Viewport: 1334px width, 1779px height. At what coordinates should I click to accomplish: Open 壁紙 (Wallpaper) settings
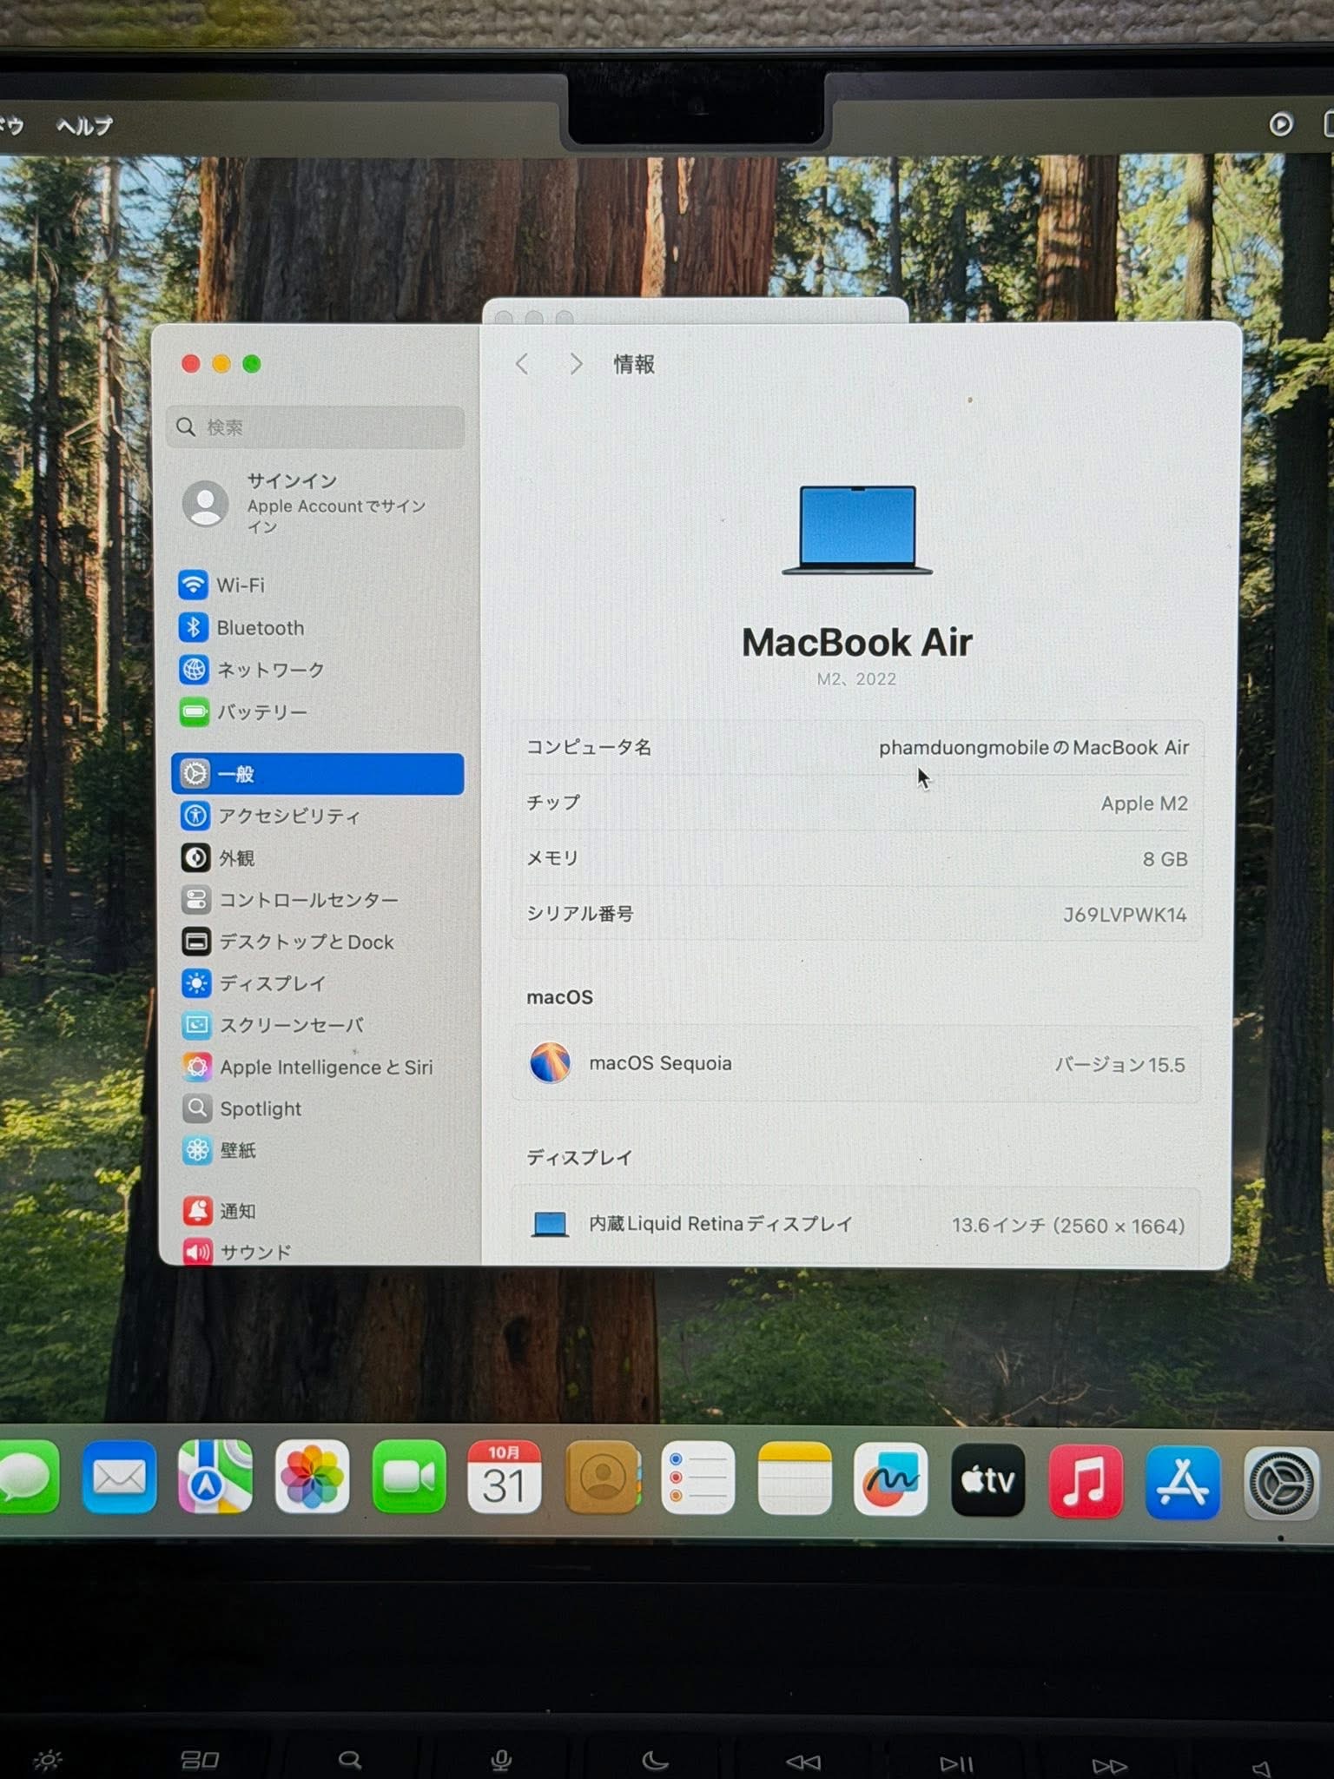(236, 1151)
